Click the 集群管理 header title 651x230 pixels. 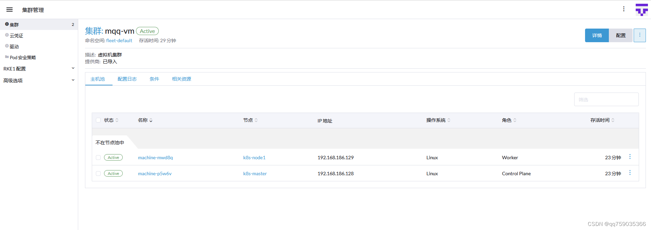tap(33, 10)
